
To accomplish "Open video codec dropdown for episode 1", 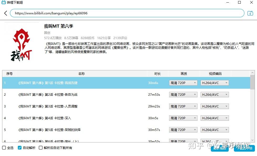I will [x=215, y=83].
